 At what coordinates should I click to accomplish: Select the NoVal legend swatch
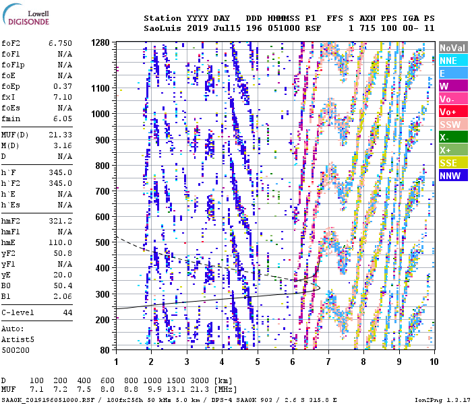(453, 48)
